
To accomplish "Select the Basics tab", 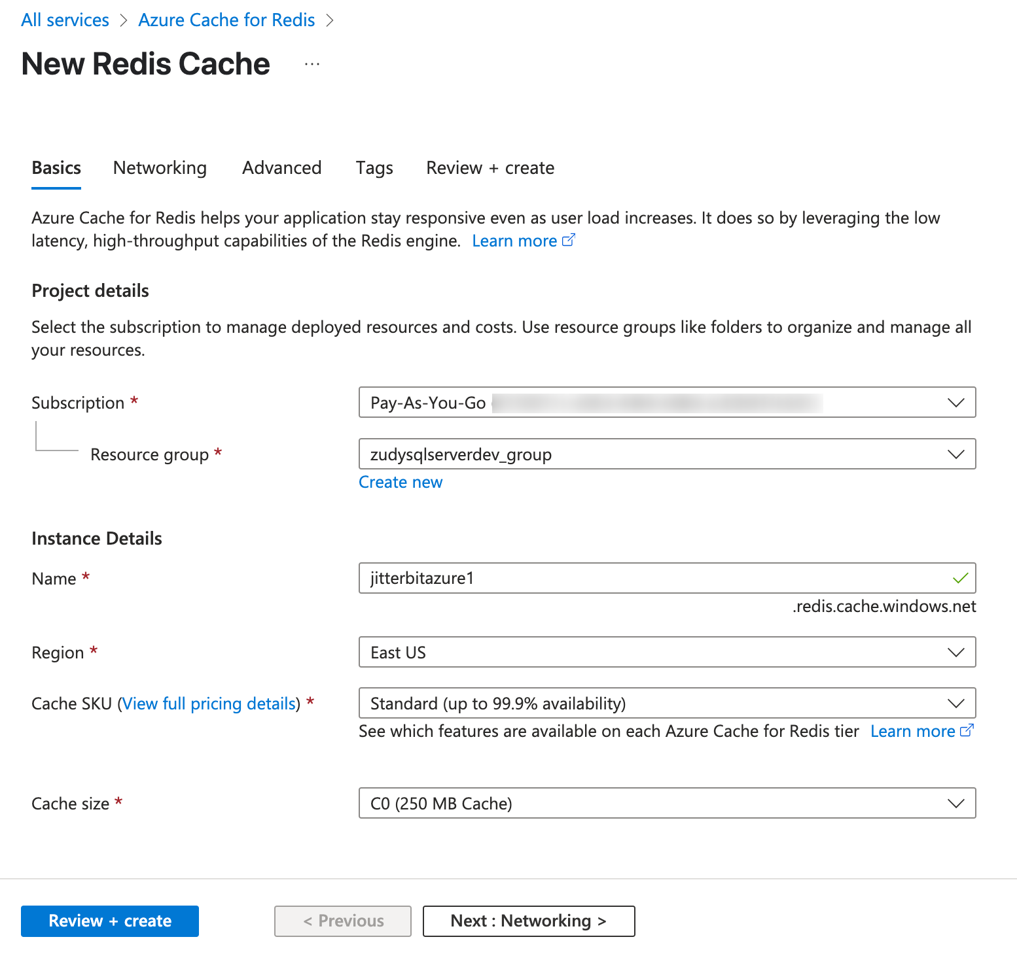I will [56, 168].
